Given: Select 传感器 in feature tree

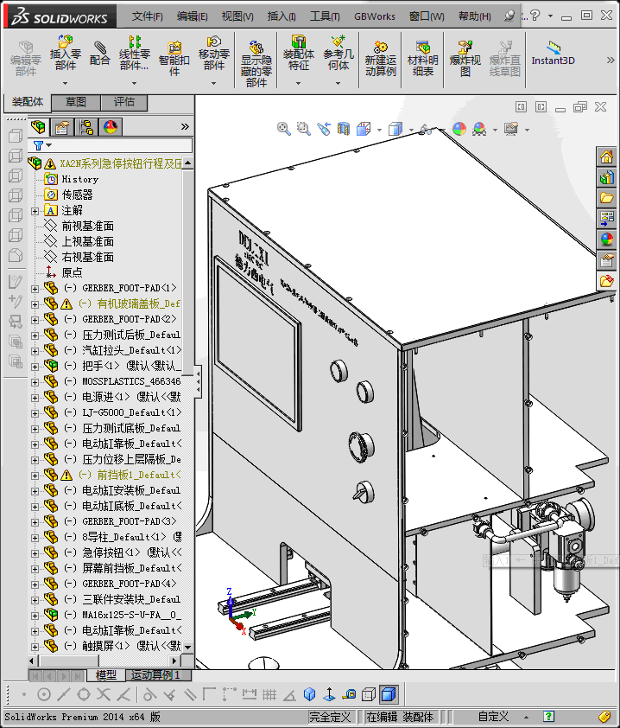Looking at the screenshot, I should point(77,195).
